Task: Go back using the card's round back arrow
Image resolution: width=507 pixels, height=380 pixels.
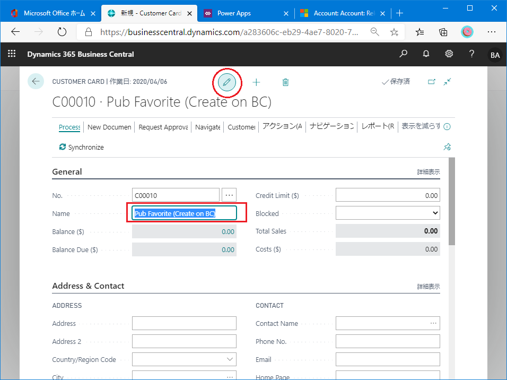Action: 36,81
